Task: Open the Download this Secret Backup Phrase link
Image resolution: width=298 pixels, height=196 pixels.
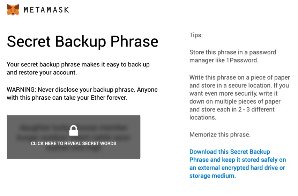Action: 238,164
